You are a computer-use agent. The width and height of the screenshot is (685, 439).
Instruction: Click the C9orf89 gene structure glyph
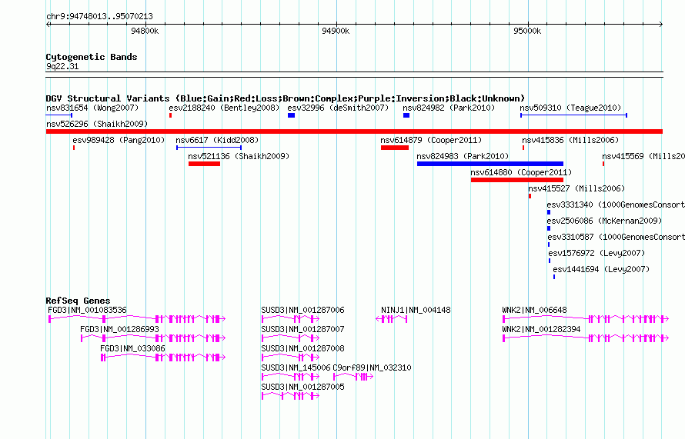pos(353,377)
